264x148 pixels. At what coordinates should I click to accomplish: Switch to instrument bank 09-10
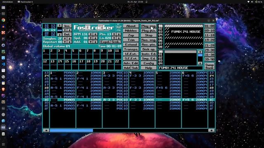210,30
